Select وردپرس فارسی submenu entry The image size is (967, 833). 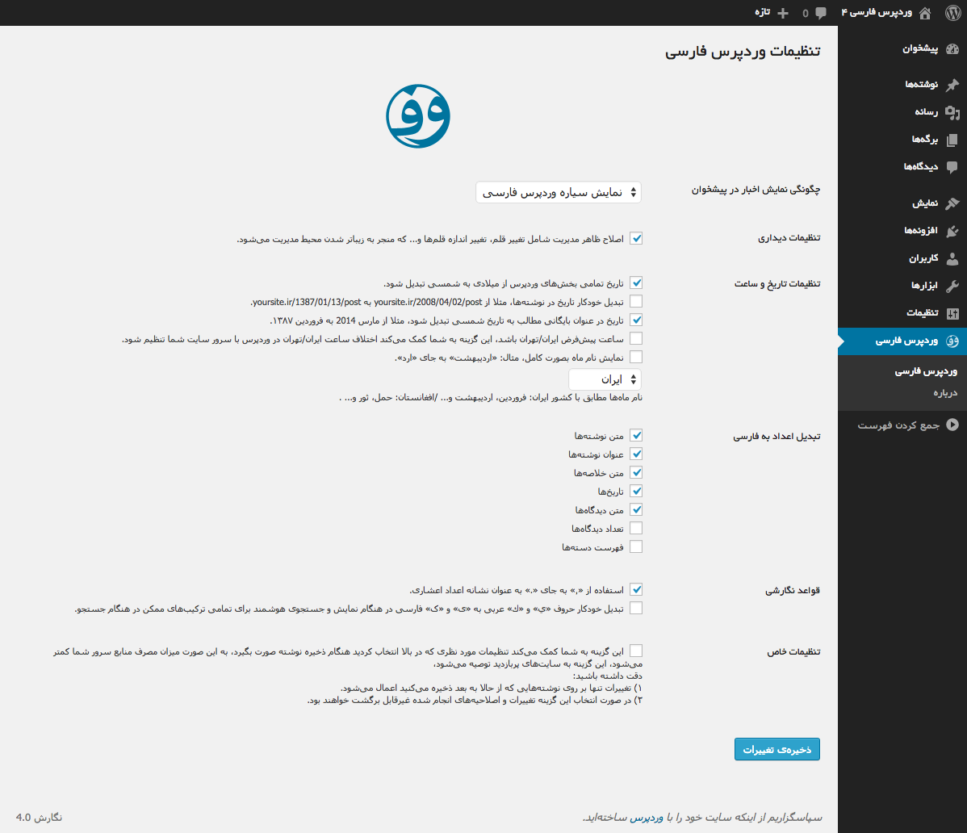click(926, 371)
